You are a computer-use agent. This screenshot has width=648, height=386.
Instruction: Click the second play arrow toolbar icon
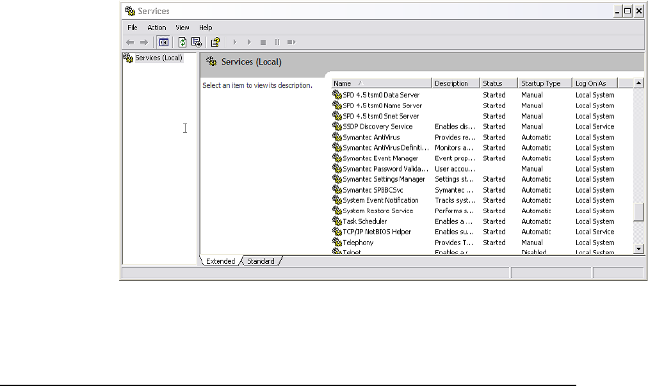point(249,42)
